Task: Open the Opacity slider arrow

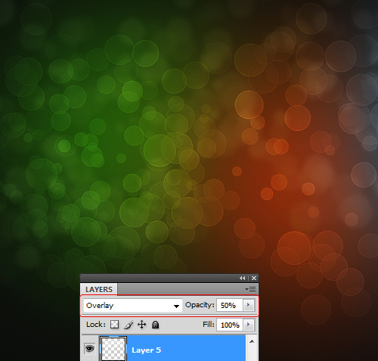Action: tap(249, 305)
